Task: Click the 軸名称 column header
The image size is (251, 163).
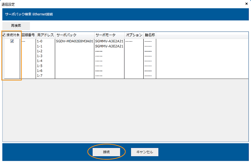Action: (x=150, y=35)
